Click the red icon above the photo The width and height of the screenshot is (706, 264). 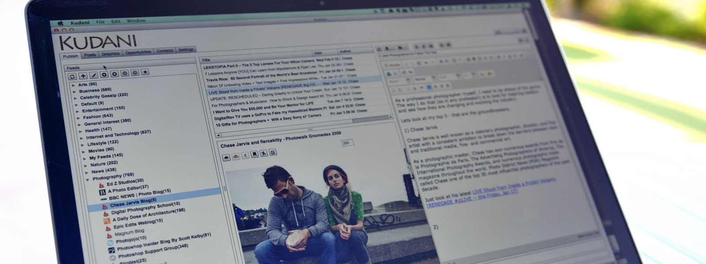[236, 156]
